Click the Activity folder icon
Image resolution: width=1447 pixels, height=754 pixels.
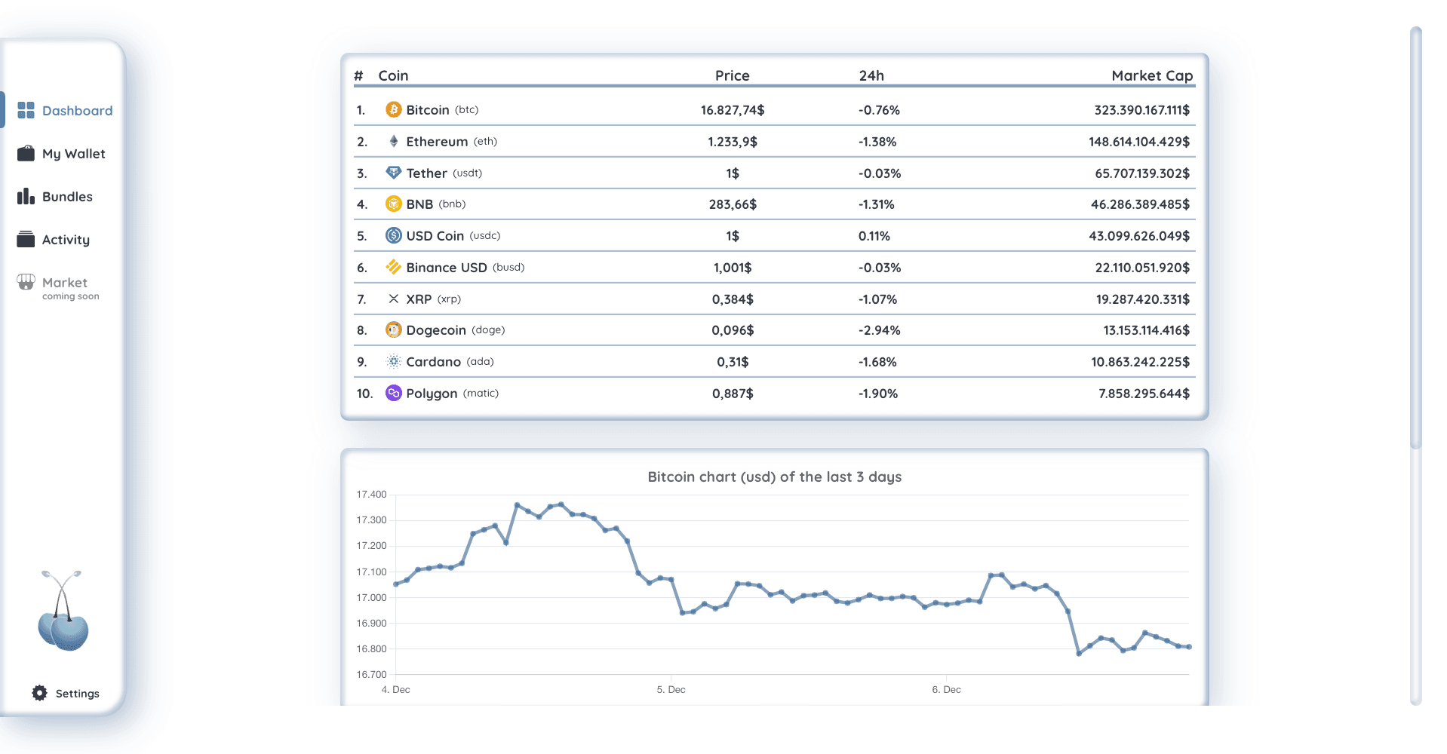26,239
